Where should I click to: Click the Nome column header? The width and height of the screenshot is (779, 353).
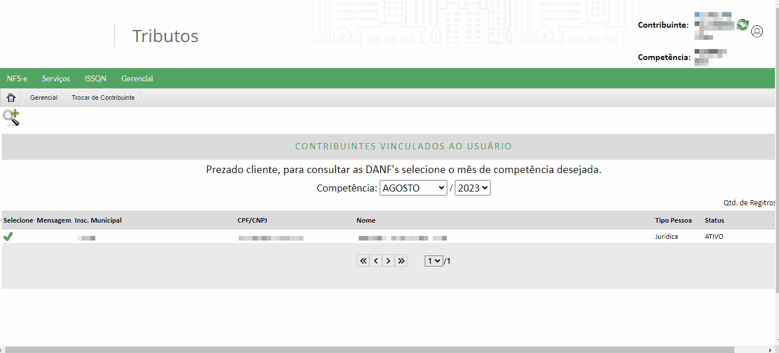click(366, 220)
